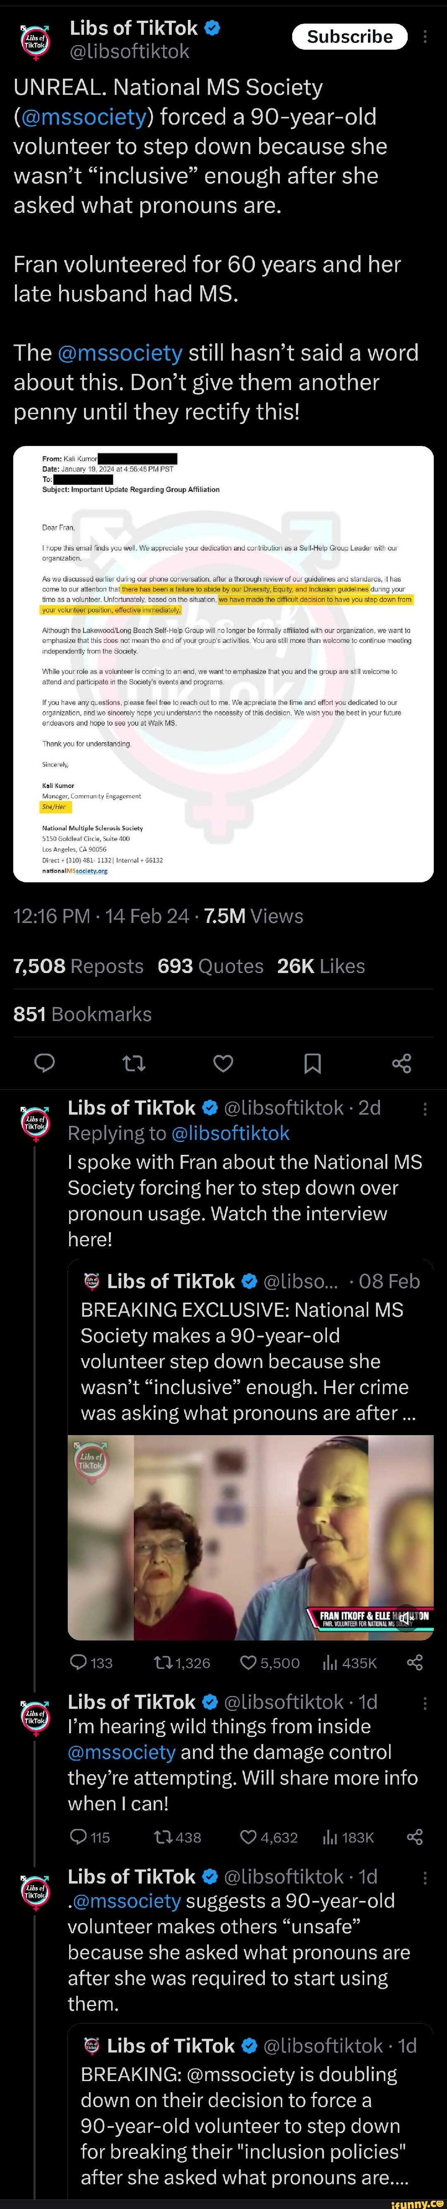The width and height of the screenshot is (447, 2209).
Task: View the 693 Quotes list
Action: 210,966
